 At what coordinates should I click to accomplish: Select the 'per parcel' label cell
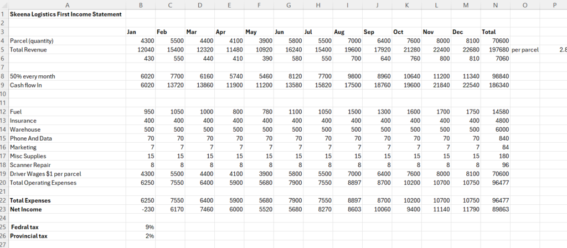(x=524, y=49)
